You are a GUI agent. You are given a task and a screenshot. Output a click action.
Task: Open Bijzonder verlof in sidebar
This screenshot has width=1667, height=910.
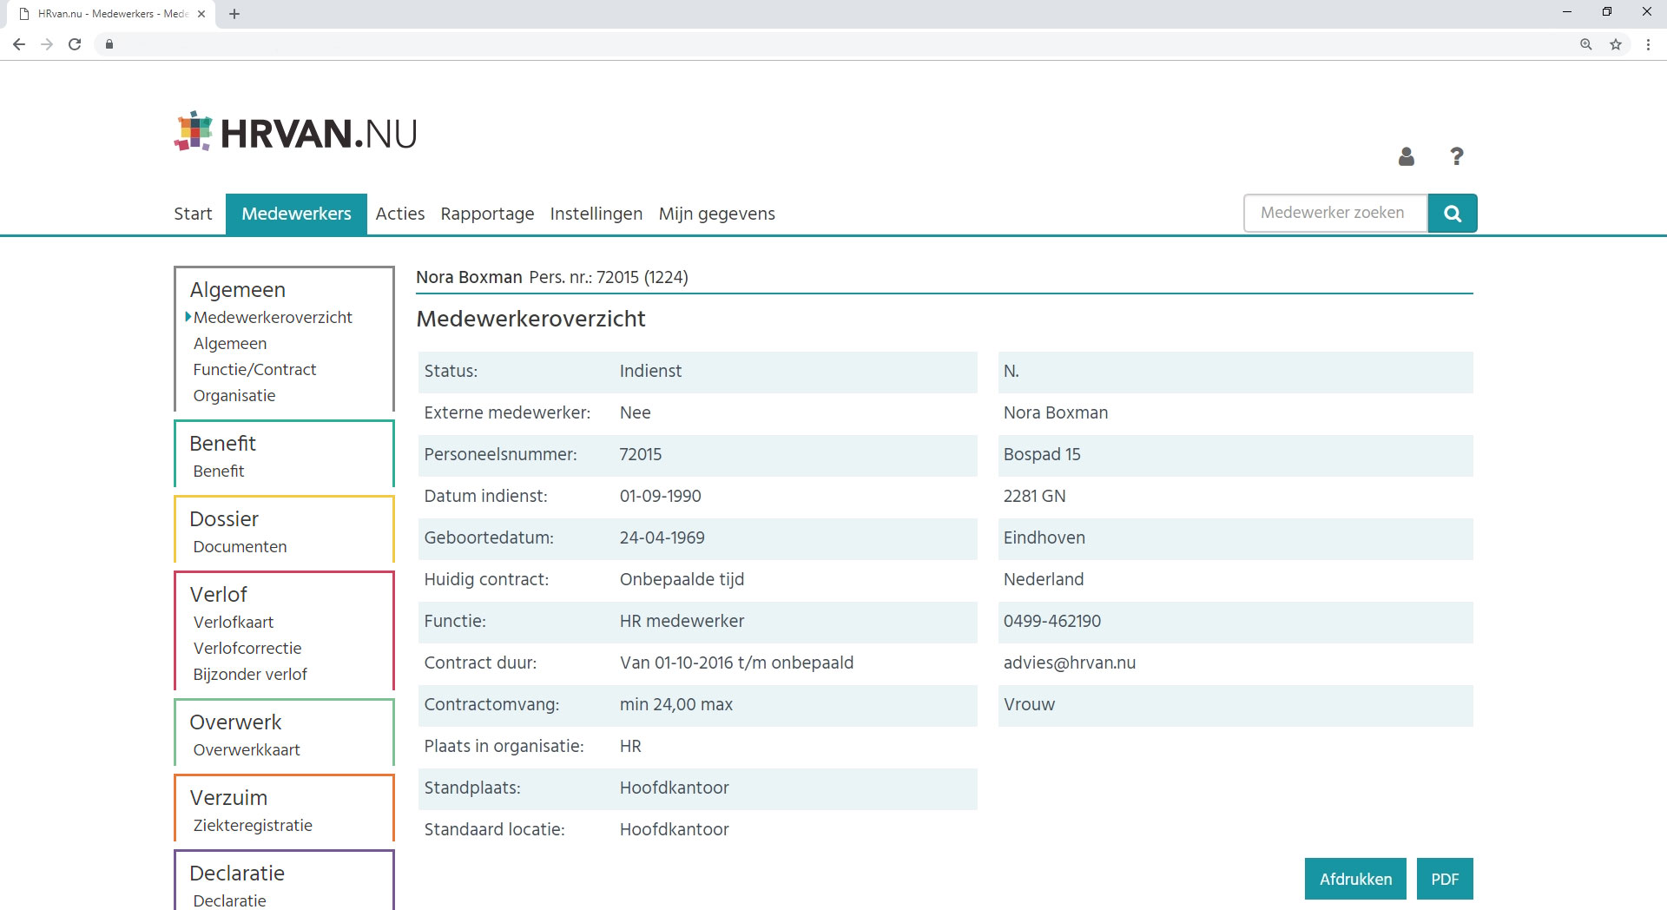click(250, 675)
